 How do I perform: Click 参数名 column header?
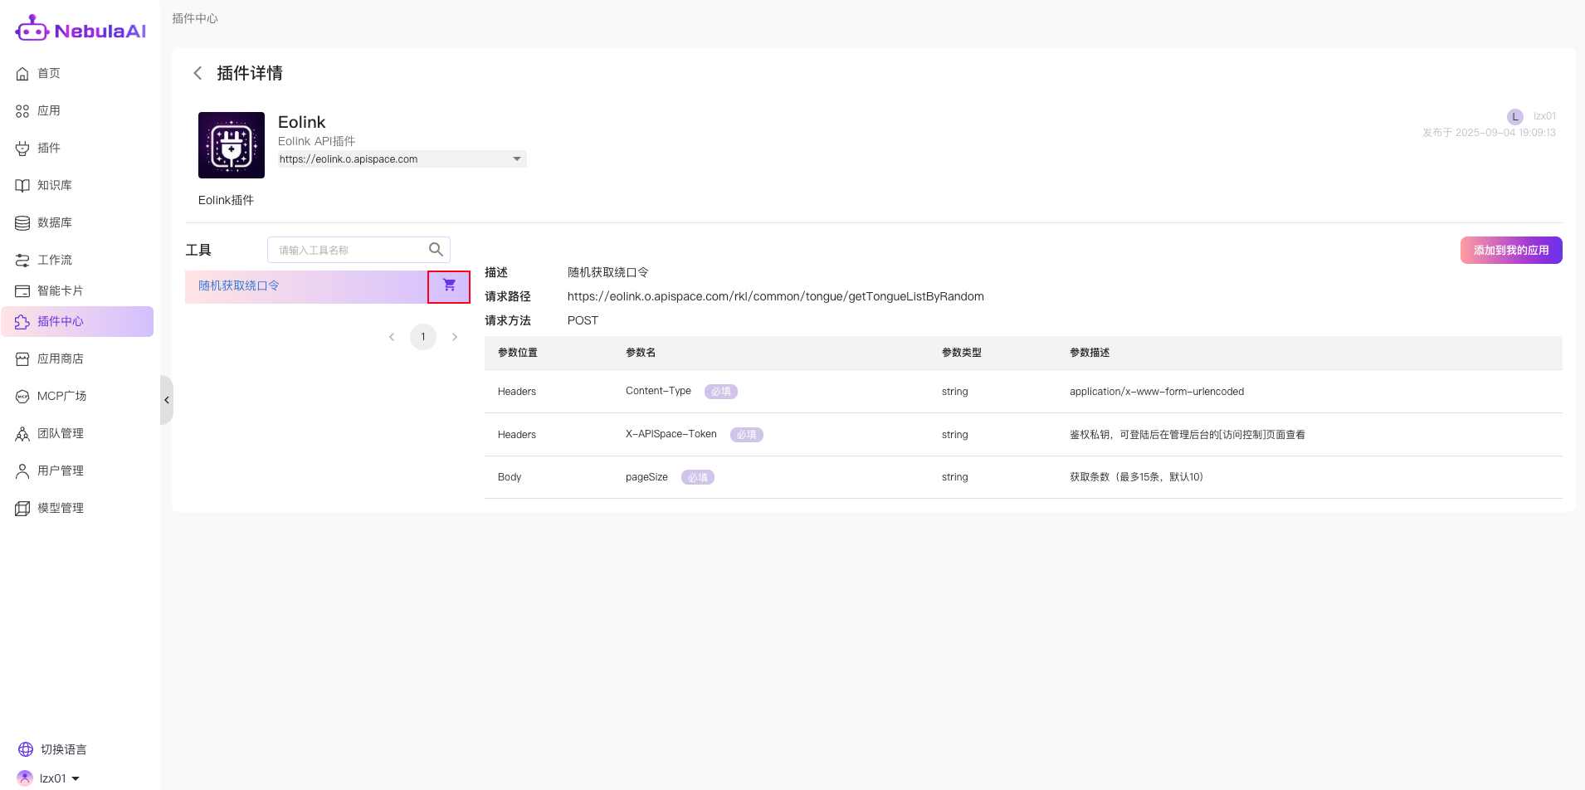(641, 353)
